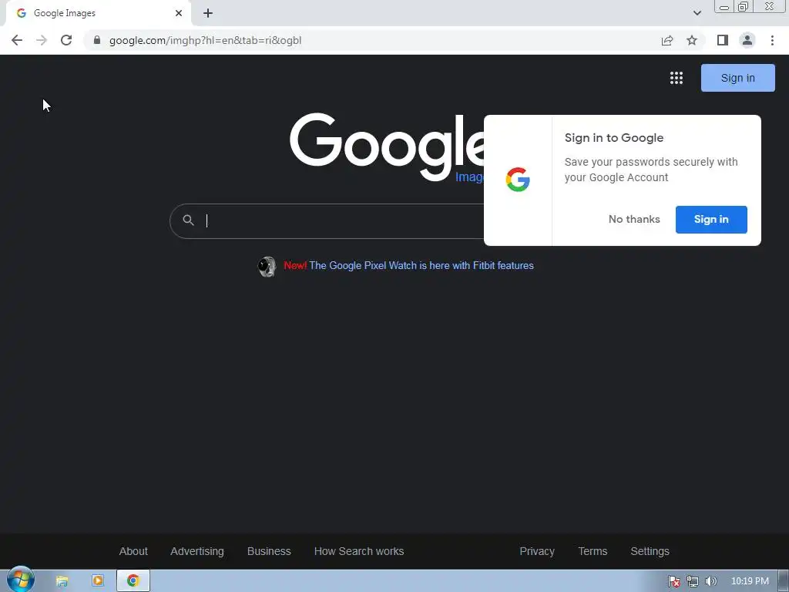Open the About footer link

pos(133,551)
